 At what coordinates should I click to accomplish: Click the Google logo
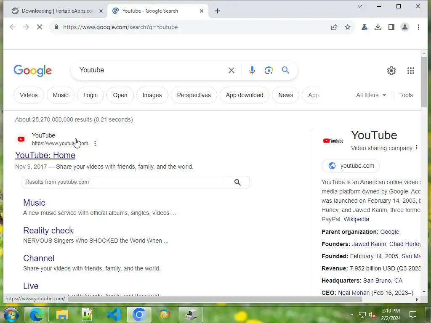pyautogui.click(x=33, y=71)
